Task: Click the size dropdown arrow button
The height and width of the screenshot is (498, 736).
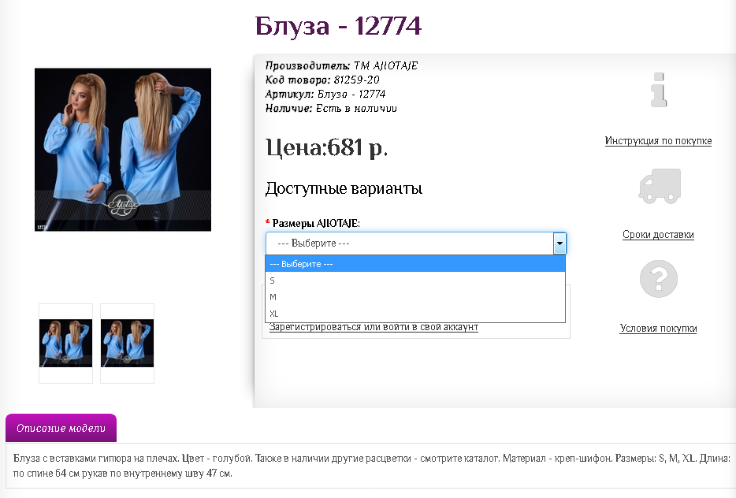Action: pos(559,243)
